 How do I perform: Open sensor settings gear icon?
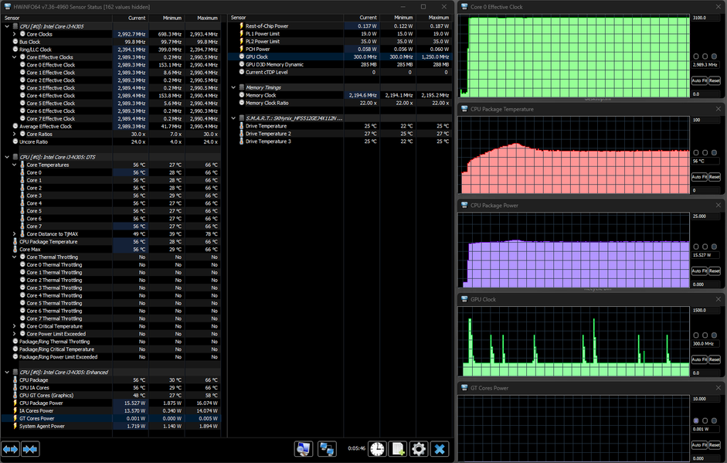419,449
